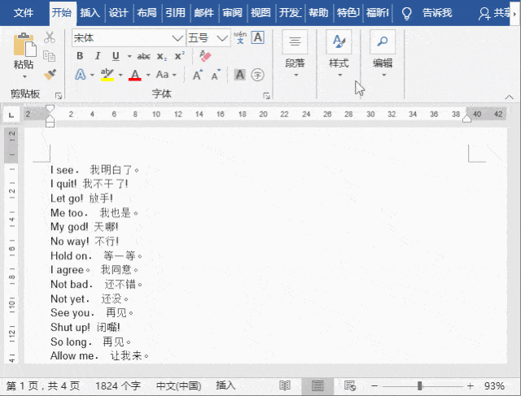521x396 pixels.
Task: Click zoom out minus button
Action: click(374, 385)
